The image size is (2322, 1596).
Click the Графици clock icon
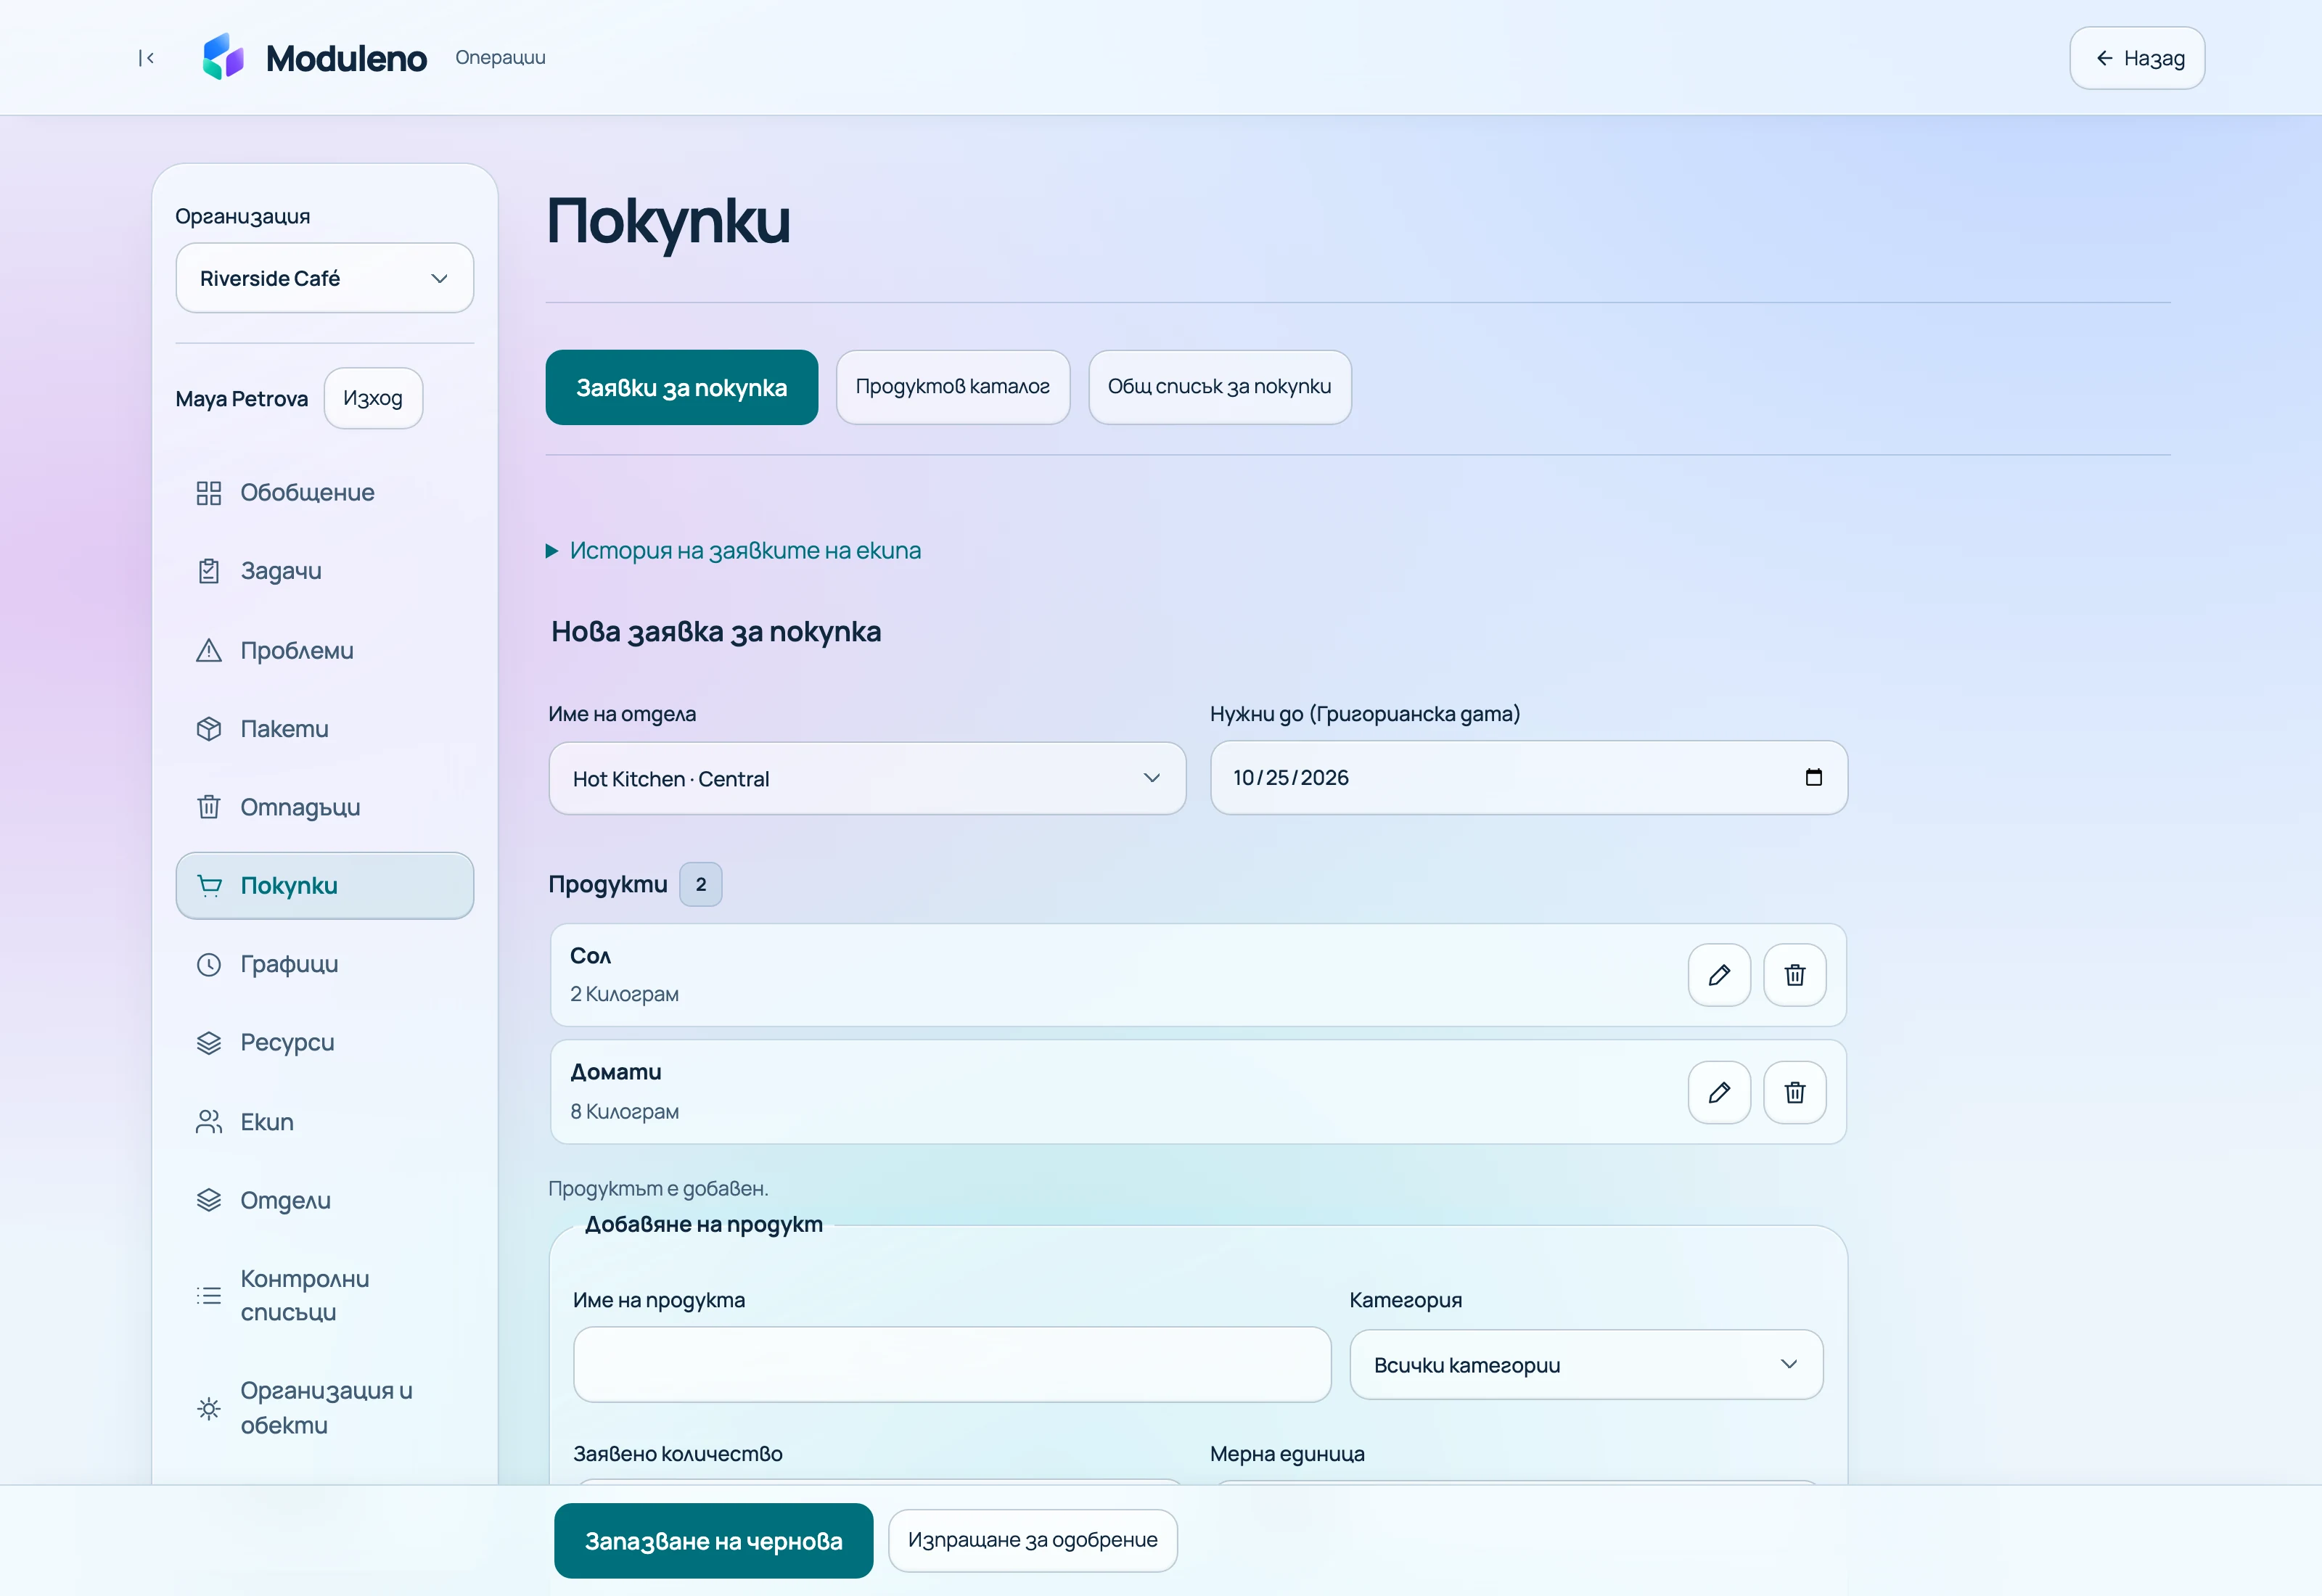(x=208, y=964)
